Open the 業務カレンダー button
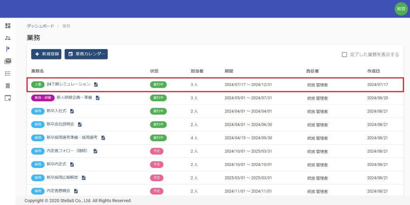The width and height of the screenshot is (410, 205). pos(86,54)
